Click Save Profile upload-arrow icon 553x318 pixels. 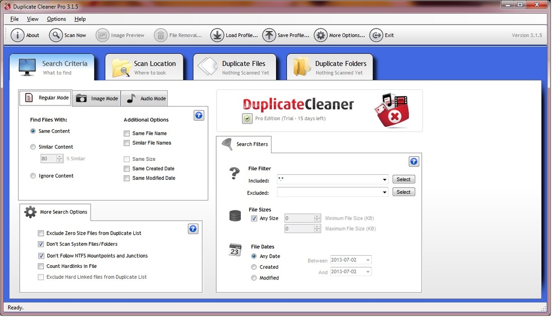pos(269,35)
